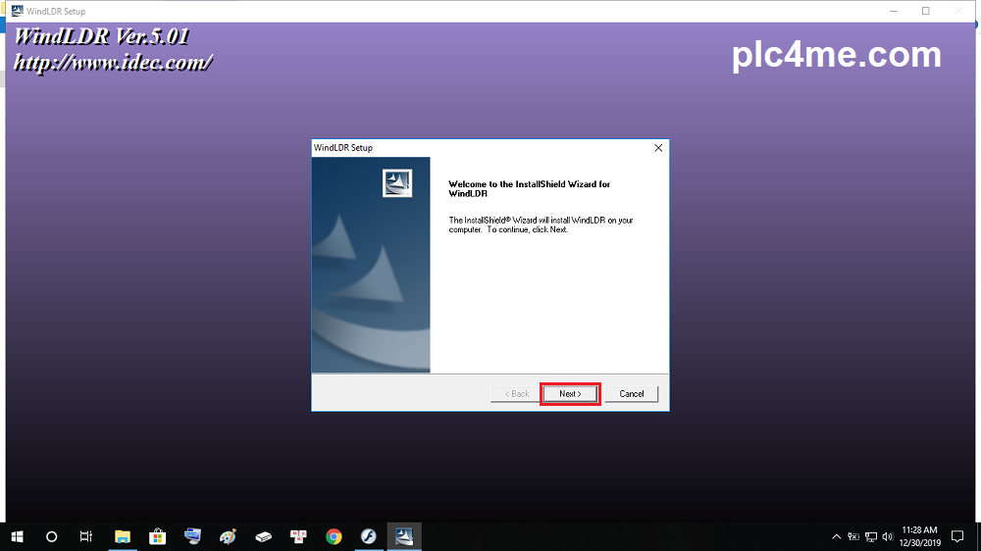Open the volume control in system tray
Viewport: 981px width, 551px height.
pyautogui.click(x=888, y=536)
